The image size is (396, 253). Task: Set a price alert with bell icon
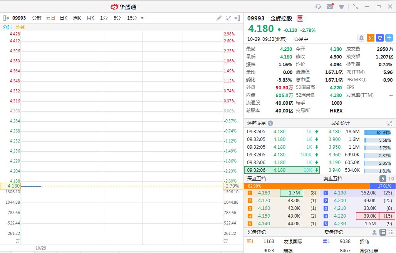click(361, 38)
